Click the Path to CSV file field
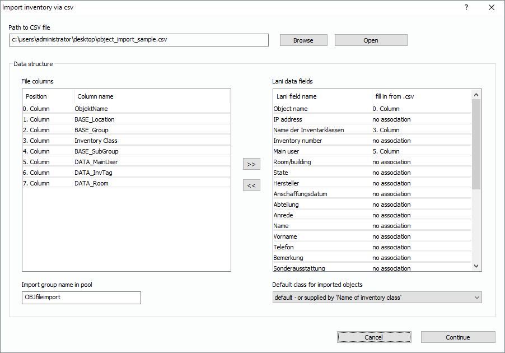The image size is (505, 353). 139,40
